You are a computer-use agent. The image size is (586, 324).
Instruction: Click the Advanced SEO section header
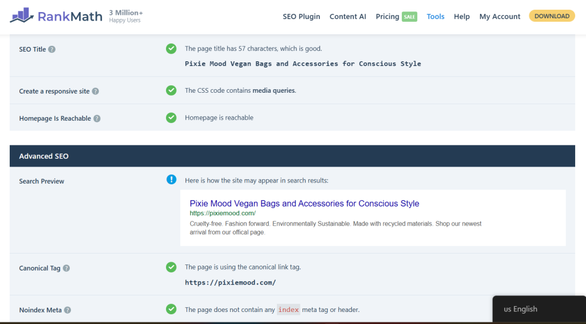45,156
